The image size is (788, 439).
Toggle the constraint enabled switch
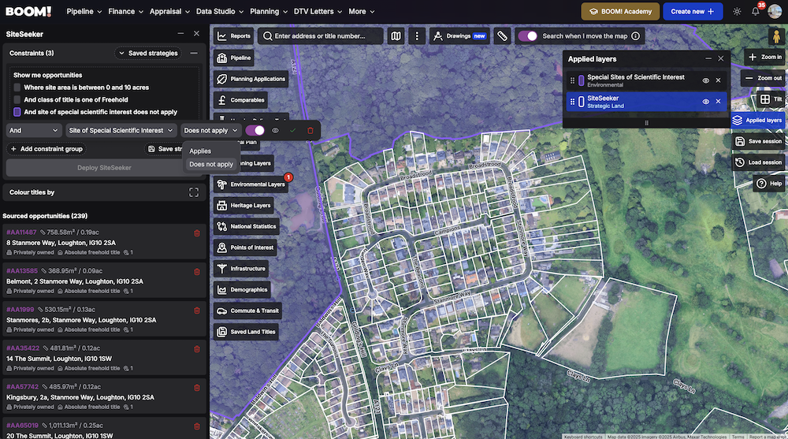[x=255, y=131]
